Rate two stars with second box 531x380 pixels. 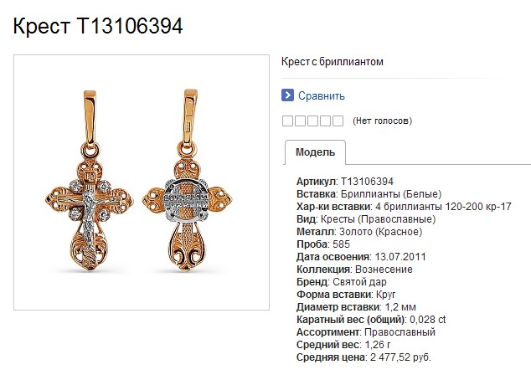(x=300, y=121)
